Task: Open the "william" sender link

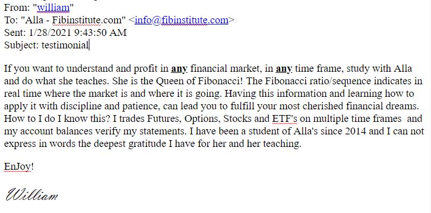Action: [x=54, y=8]
